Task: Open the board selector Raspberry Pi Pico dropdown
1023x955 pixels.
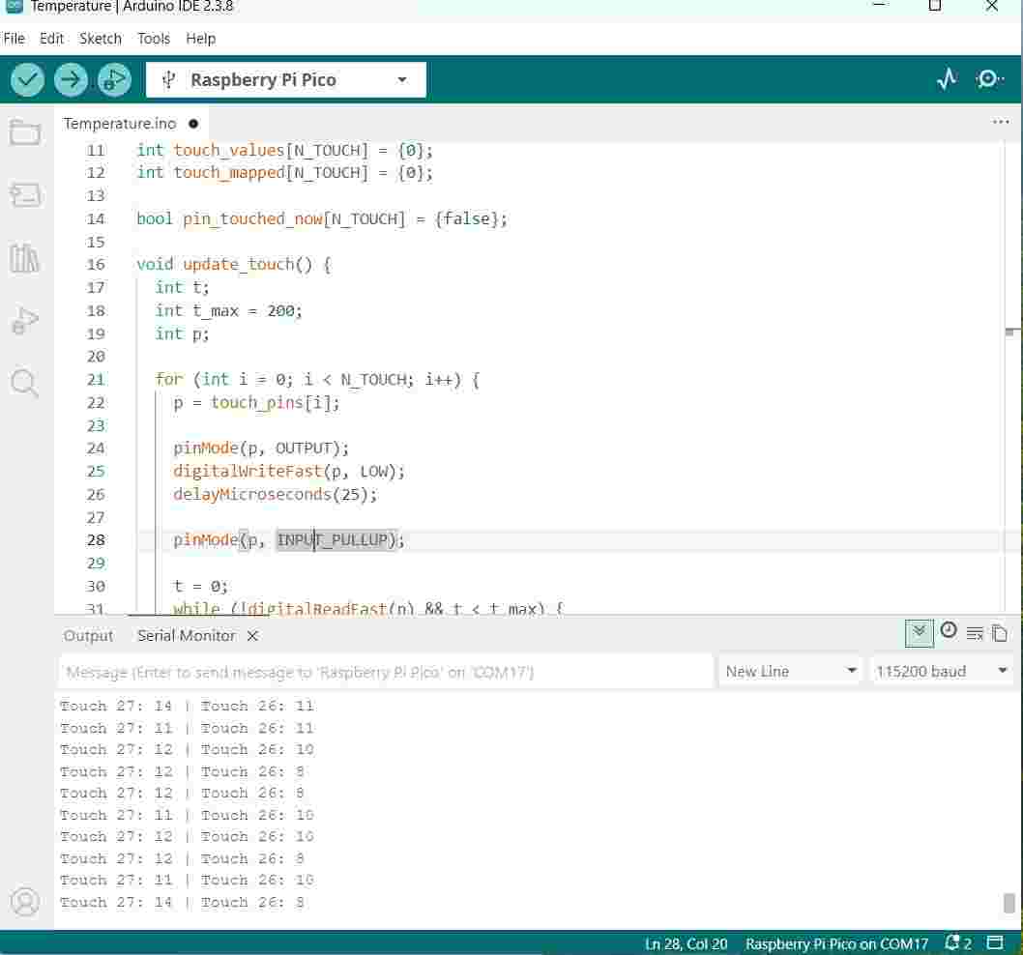Action: [286, 80]
